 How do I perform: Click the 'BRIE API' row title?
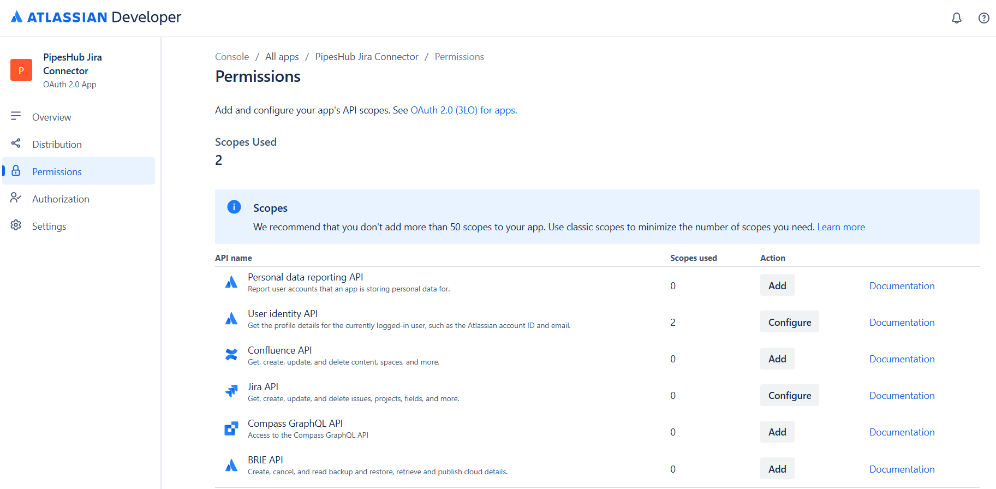(x=265, y=460)
